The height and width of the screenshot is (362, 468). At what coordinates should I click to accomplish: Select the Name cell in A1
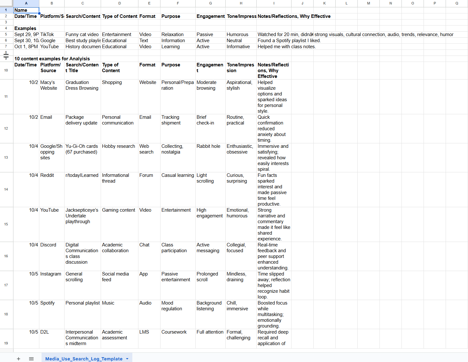click(26, 10)
